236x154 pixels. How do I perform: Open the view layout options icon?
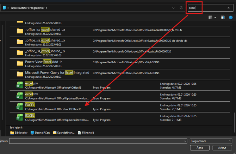click(210, 18)
